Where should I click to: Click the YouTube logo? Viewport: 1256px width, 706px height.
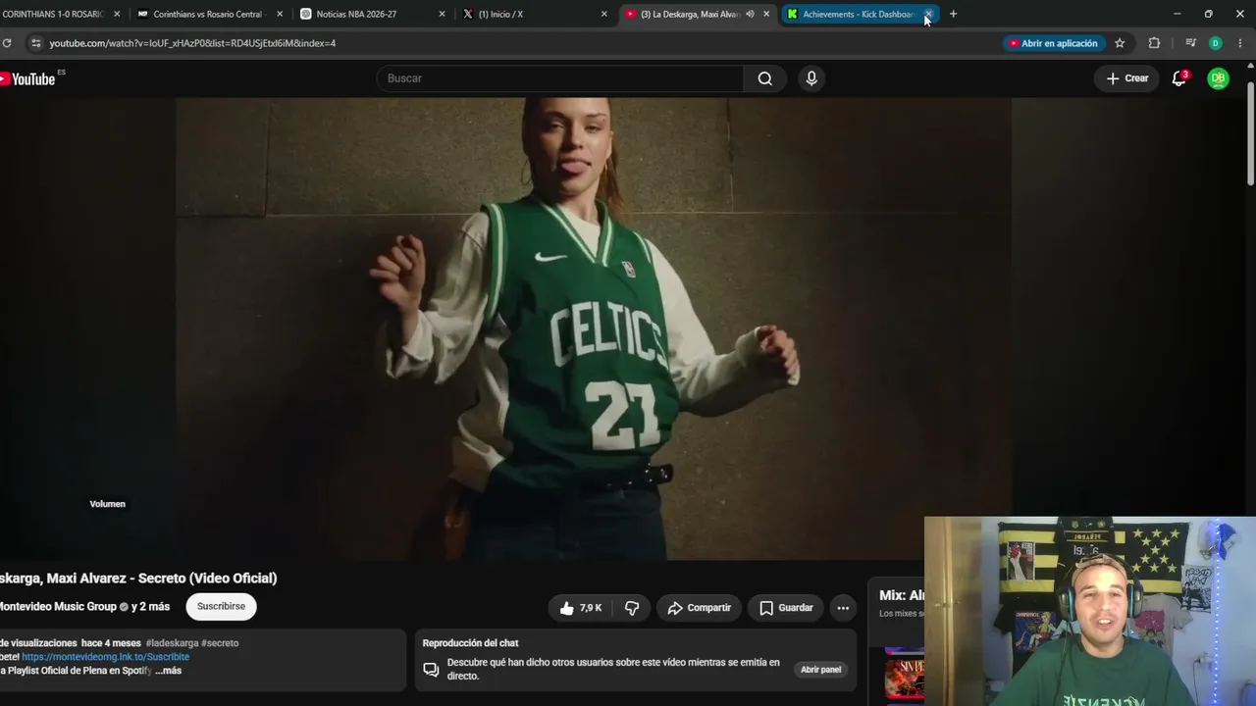tap(28, 78)
